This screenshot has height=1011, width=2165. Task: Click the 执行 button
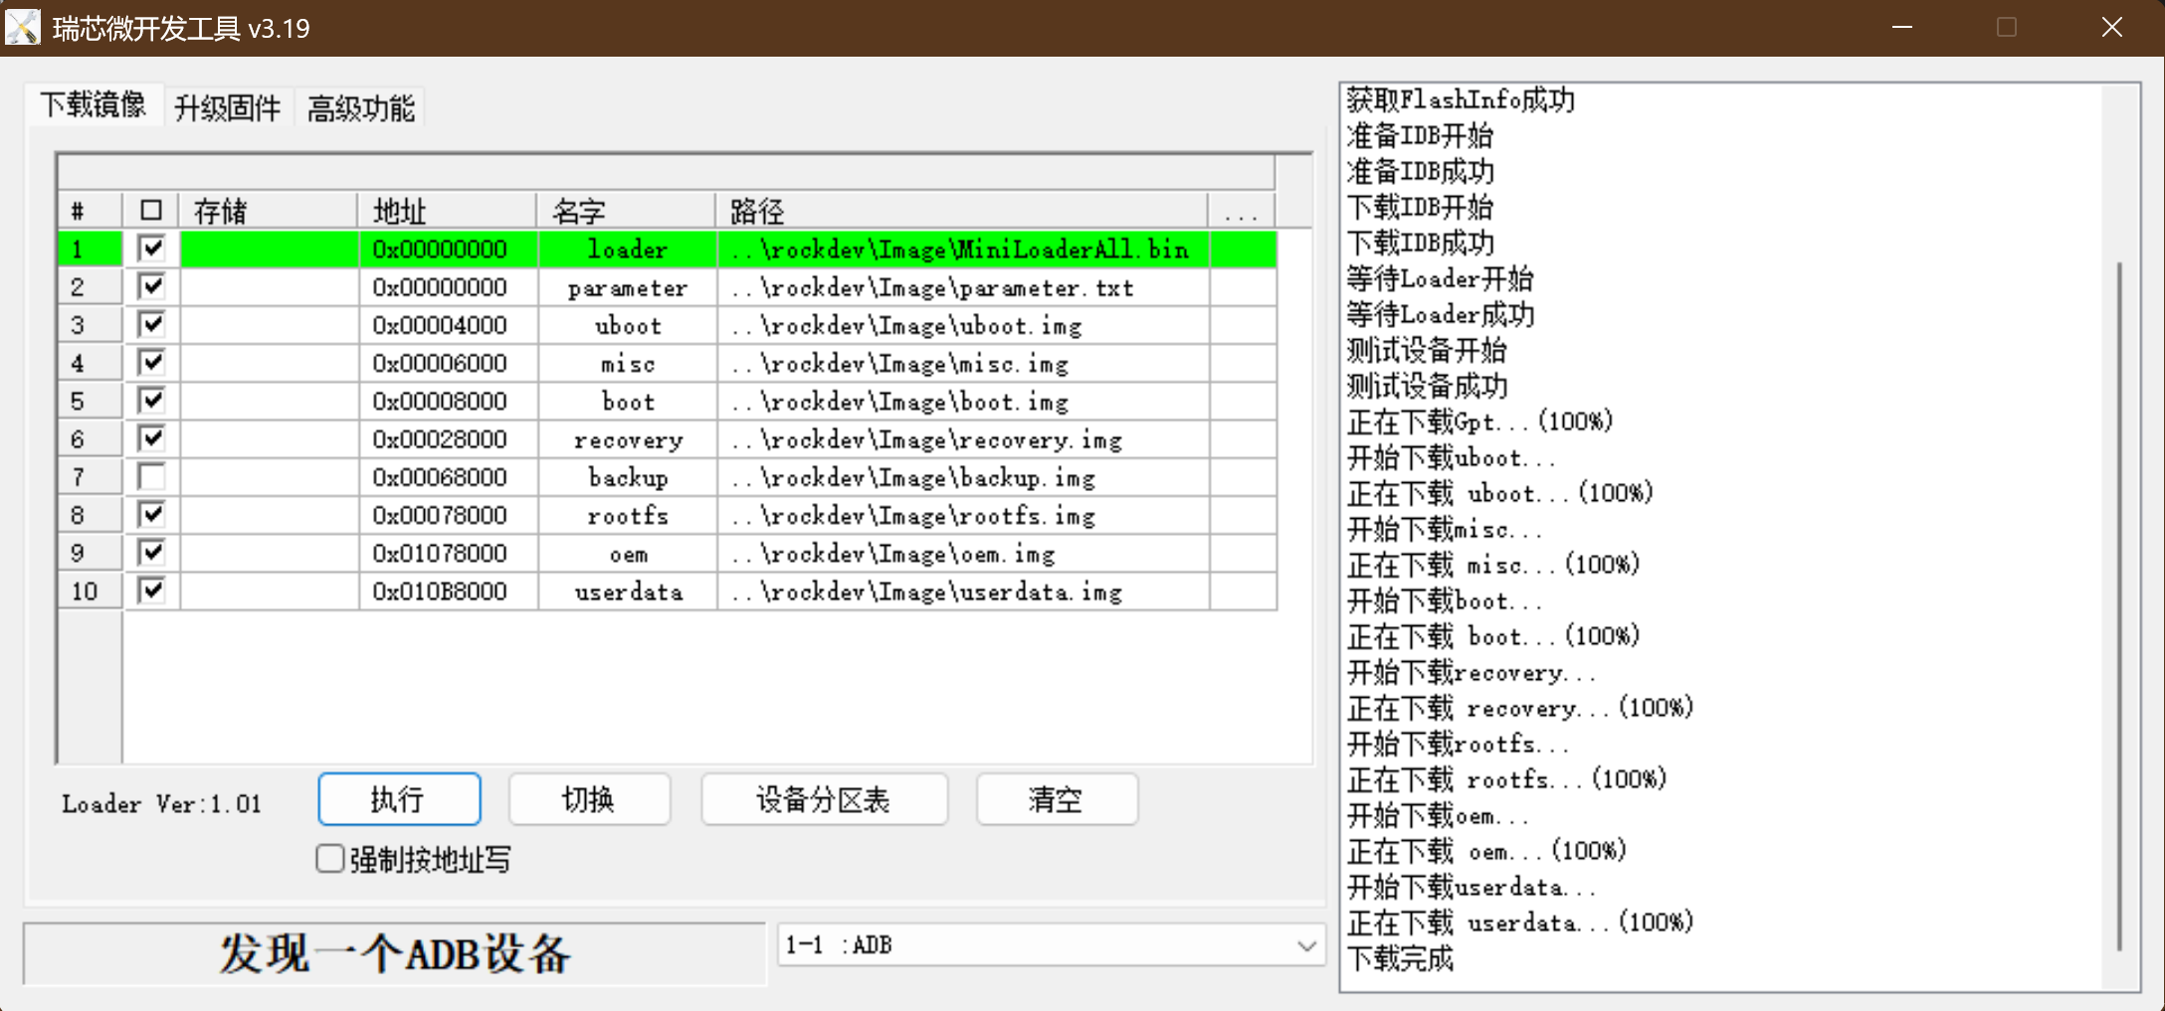[399, 799]
